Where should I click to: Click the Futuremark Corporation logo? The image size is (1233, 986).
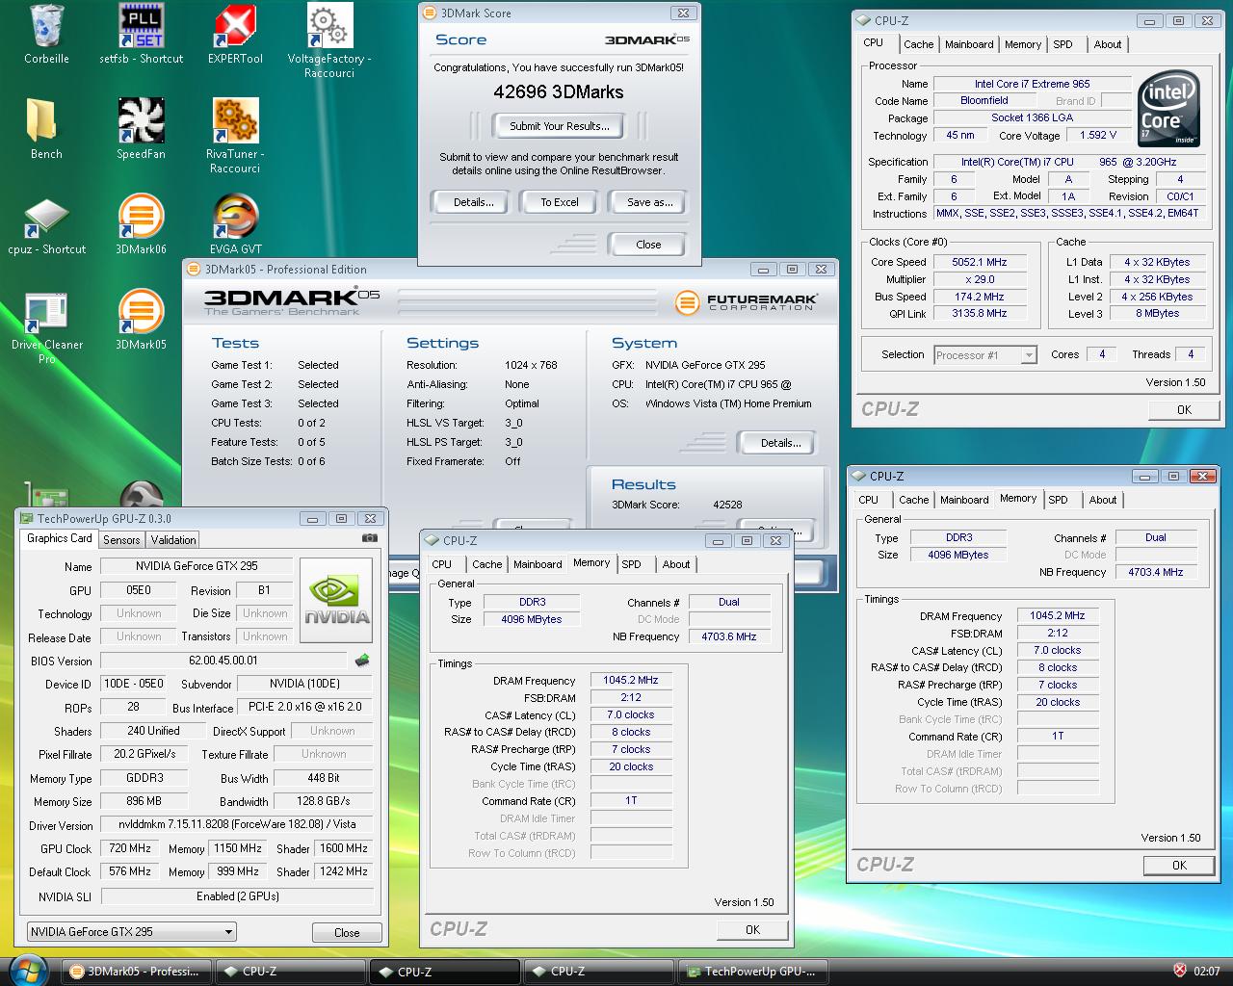click(747, 302)
